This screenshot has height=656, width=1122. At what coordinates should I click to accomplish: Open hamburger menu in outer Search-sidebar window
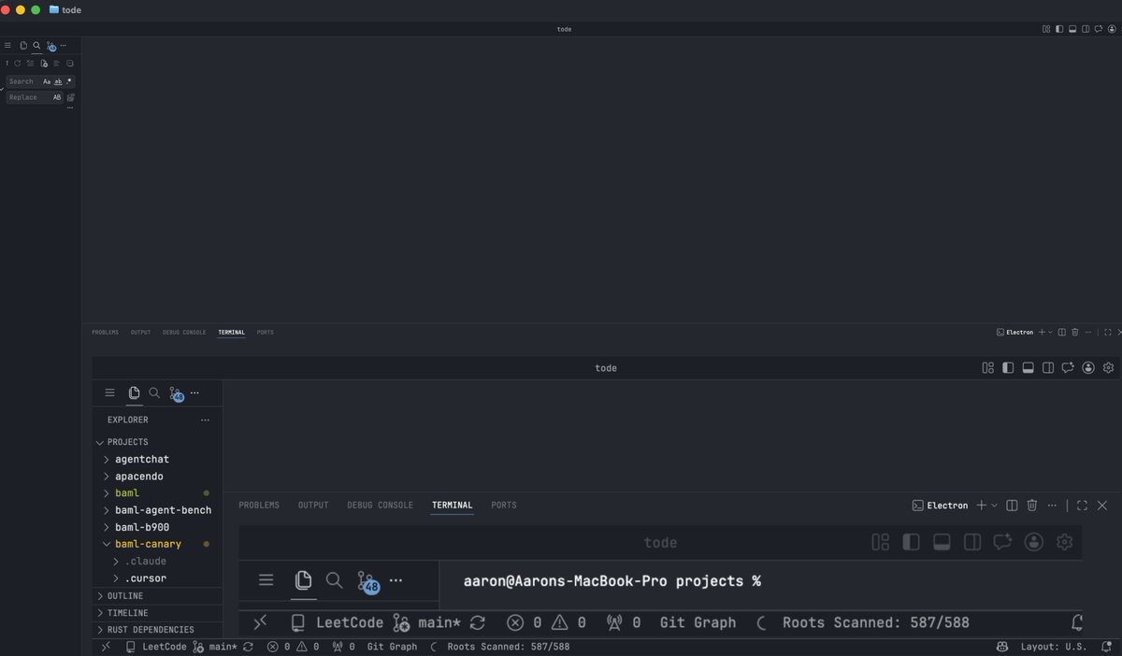[x=7, y=45]
